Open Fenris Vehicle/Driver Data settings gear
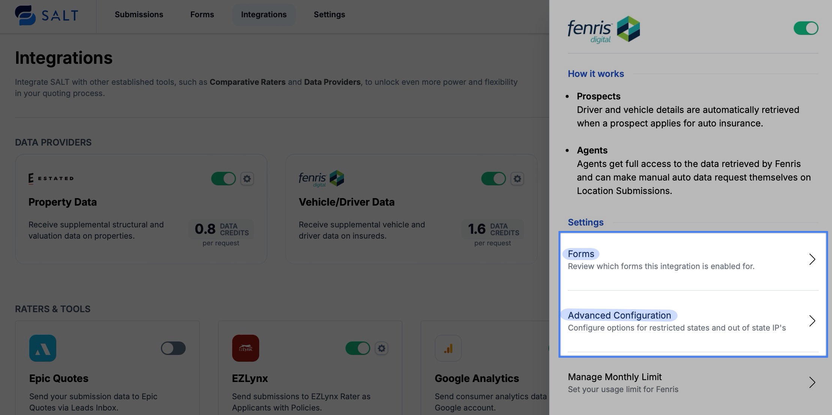The width and height of the screenshot is (832, 415). 517,179
